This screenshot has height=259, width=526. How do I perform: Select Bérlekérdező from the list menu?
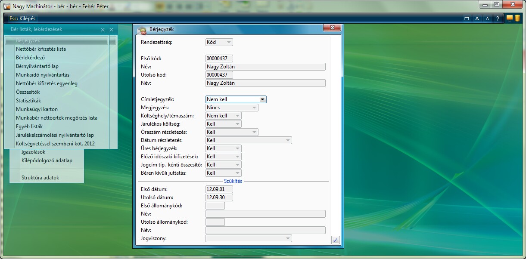click(31, 58)
